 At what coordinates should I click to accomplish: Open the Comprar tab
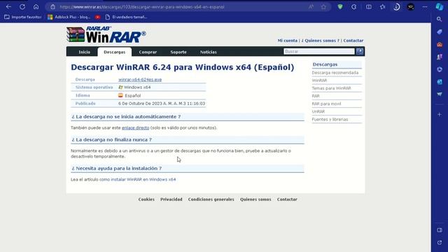[148, 52]
